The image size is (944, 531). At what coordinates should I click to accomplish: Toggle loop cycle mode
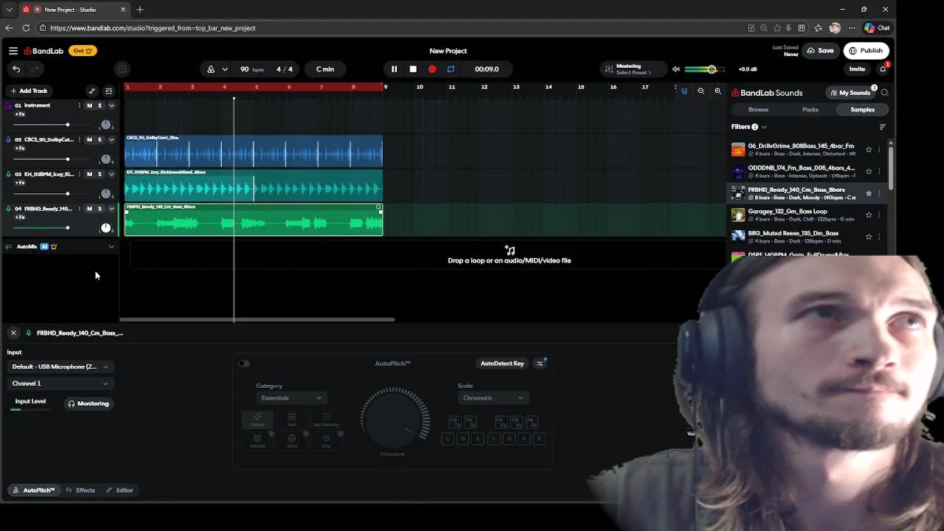click(451, 69)
